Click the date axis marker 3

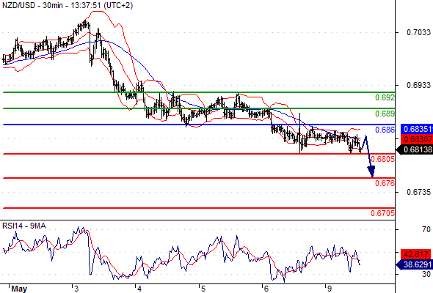click(x=76, y=289)
